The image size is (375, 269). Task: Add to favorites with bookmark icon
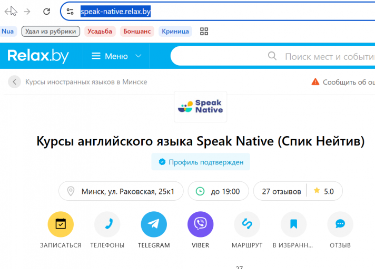tap(294, 224)
